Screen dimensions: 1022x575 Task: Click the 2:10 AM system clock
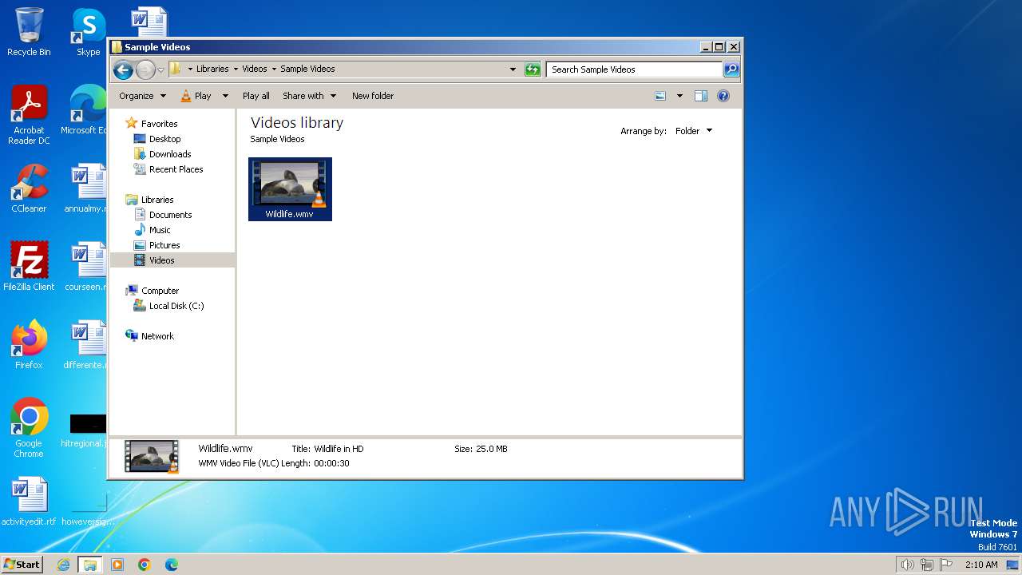pyautogui.click(x=981, y=565)
